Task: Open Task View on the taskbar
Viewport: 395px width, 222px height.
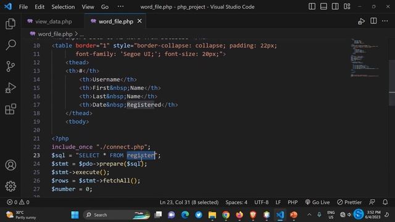Action: tap(158, 215)
